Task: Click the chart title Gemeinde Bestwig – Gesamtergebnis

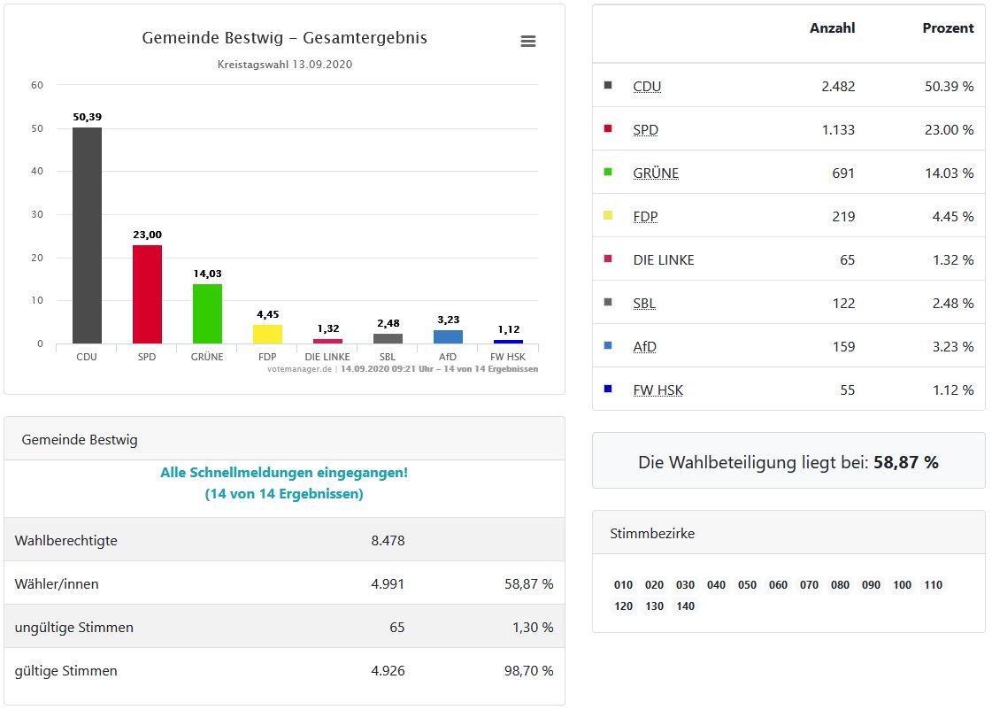Action: [285, 38]
